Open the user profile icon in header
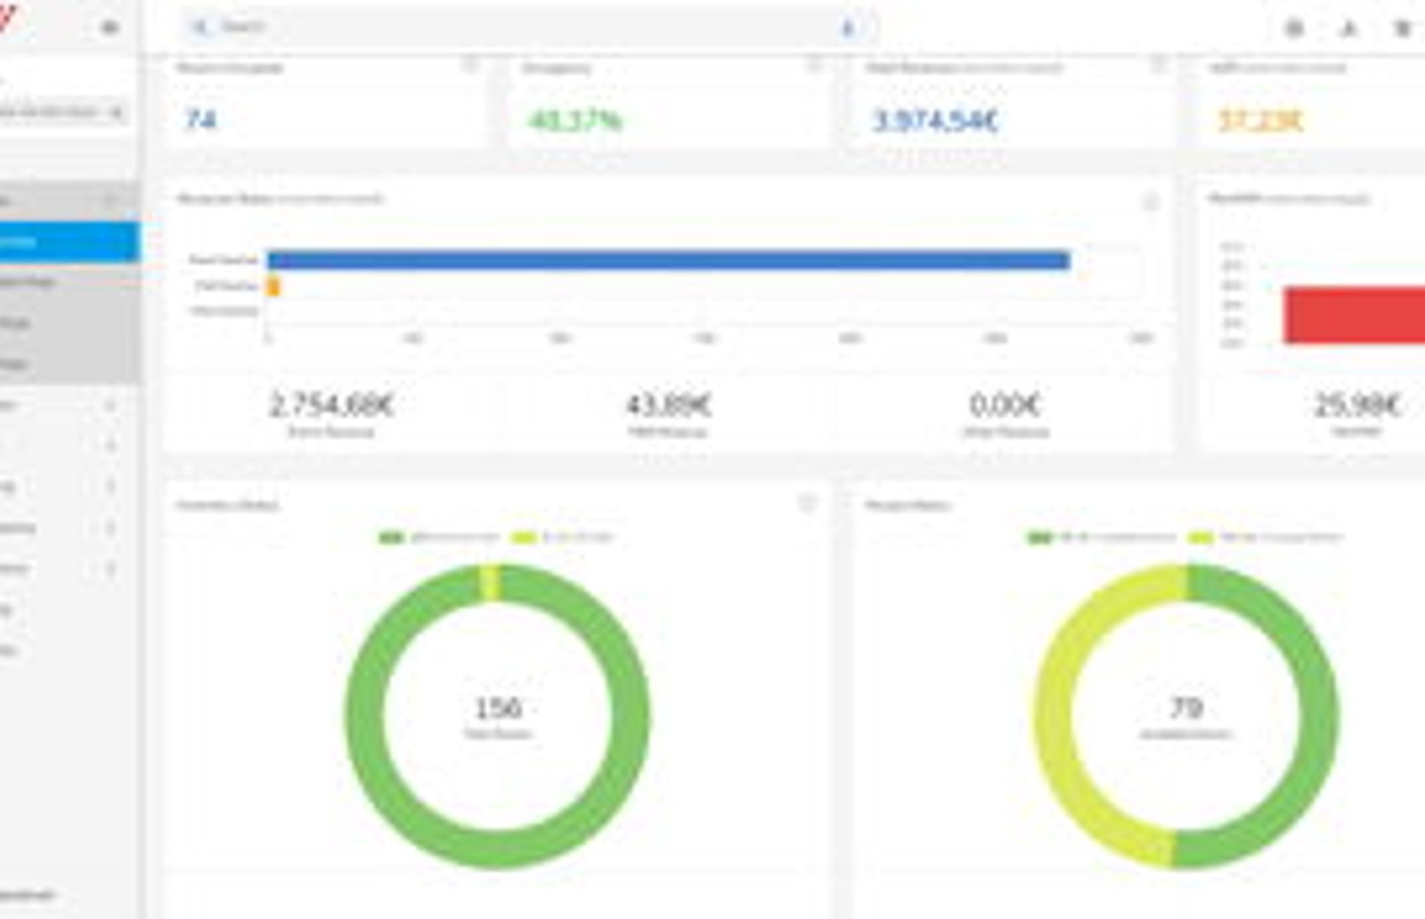Screen dimensions: 1425x919 point(1348,28)
